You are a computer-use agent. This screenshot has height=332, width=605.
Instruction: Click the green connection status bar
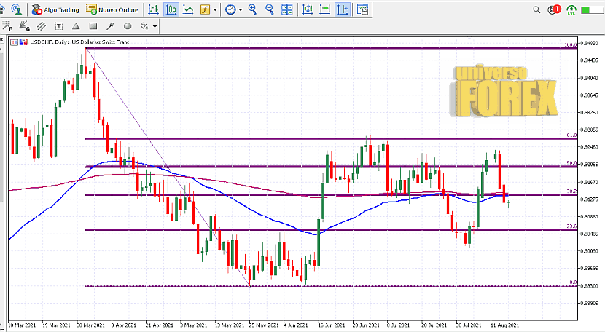pos(593,10)
